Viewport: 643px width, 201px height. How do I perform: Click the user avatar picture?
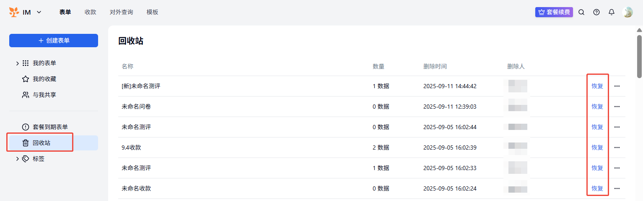[x=627, y=12]
